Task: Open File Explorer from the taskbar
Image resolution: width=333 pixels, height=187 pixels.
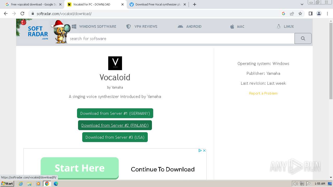Action: tap(29, 184)
